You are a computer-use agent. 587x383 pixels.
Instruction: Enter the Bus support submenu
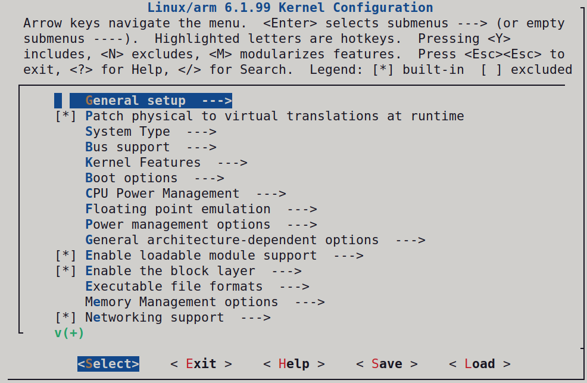click(151, 147)
